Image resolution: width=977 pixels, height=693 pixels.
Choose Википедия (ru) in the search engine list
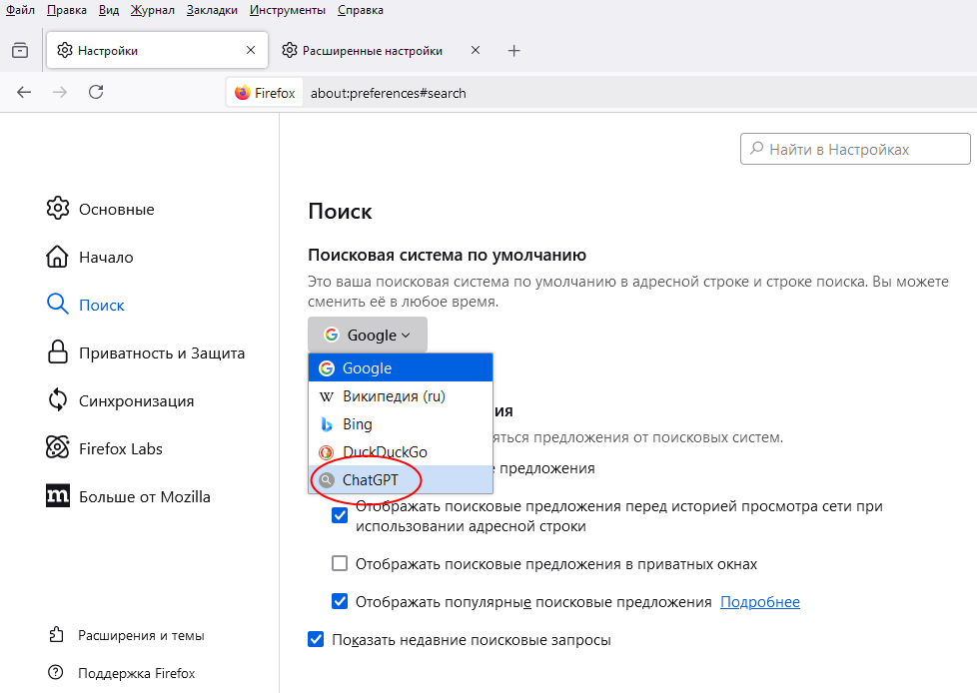point(401,396)
